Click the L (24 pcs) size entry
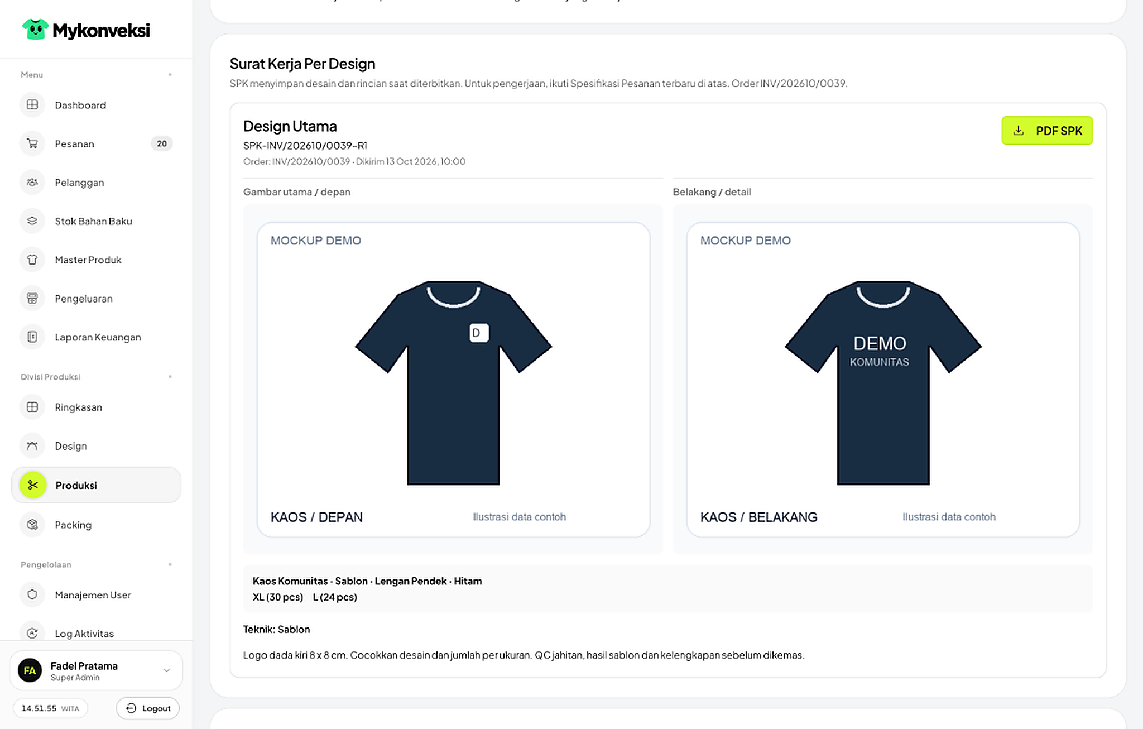The image size is (1143, 729). [335, 597]
